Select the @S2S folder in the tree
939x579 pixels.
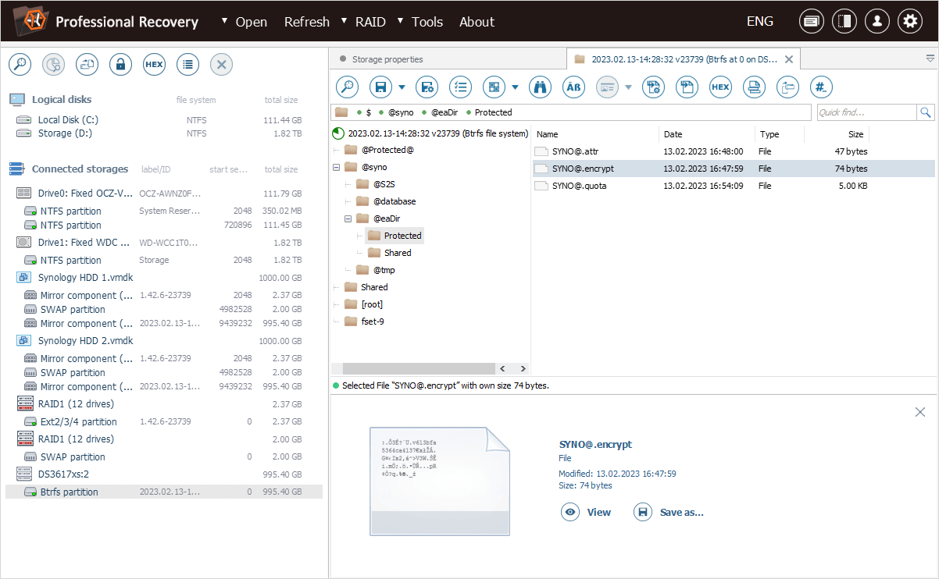[384, 184]
